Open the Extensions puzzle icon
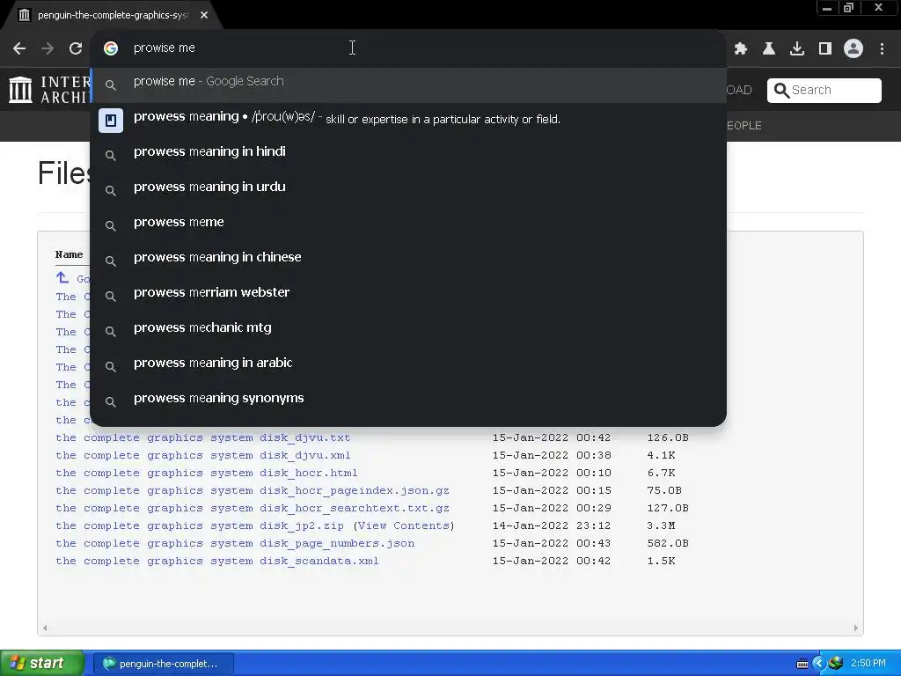 tap(741, 48)
